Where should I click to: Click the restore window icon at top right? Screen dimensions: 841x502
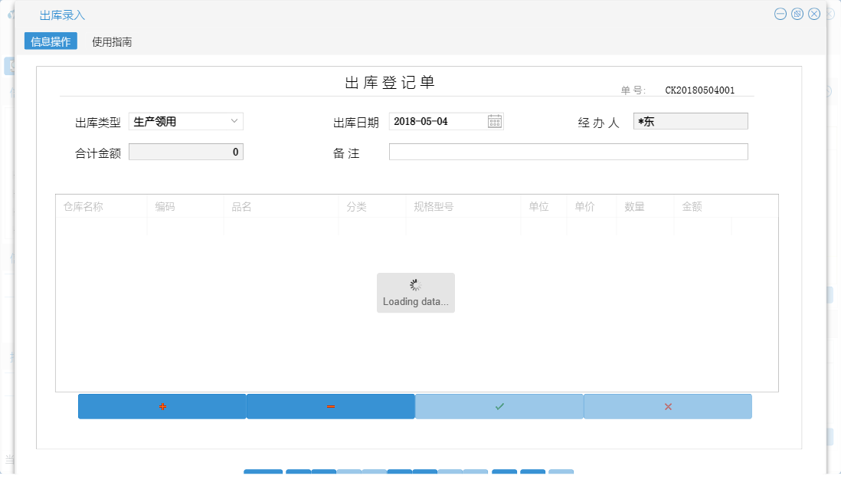pyautogui.click(x=797, y=13)
